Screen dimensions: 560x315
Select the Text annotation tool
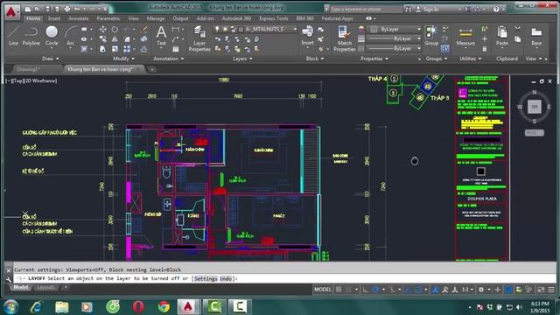click(161, 36)
